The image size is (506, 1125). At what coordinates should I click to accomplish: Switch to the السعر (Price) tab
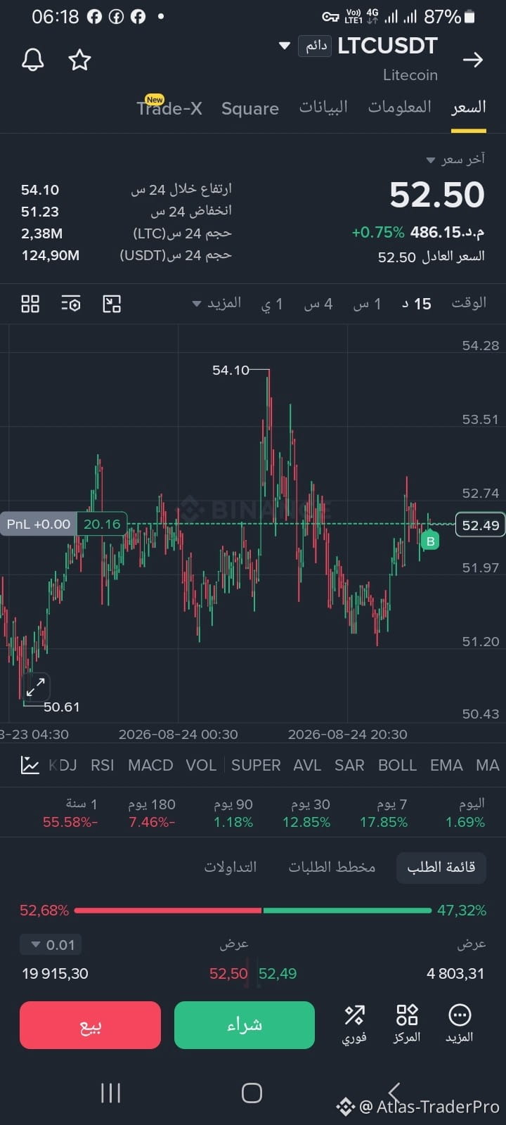(x=469, y=107)
